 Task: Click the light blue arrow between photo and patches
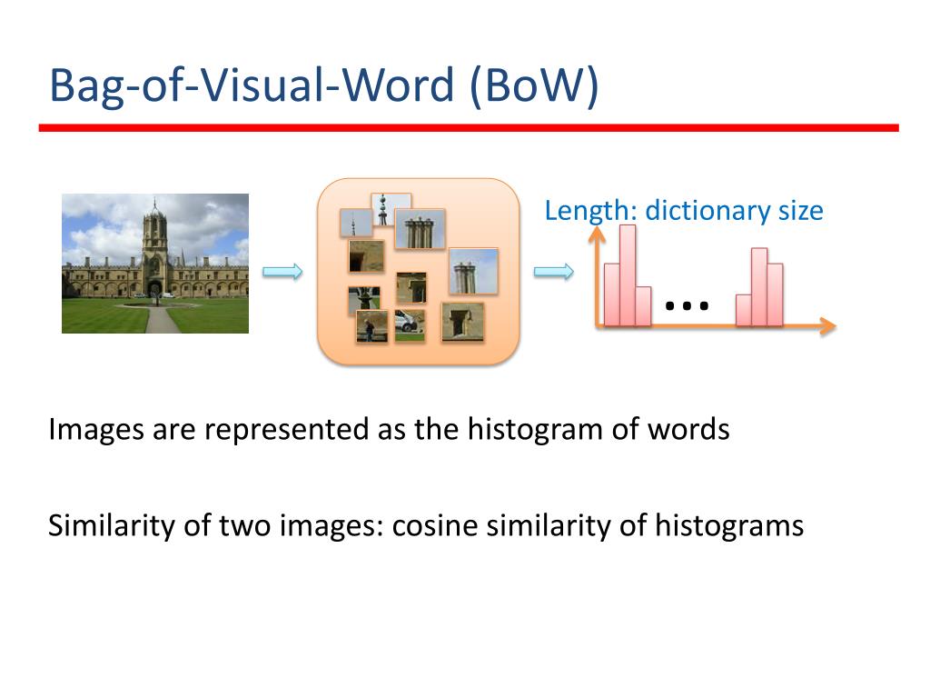282,272
